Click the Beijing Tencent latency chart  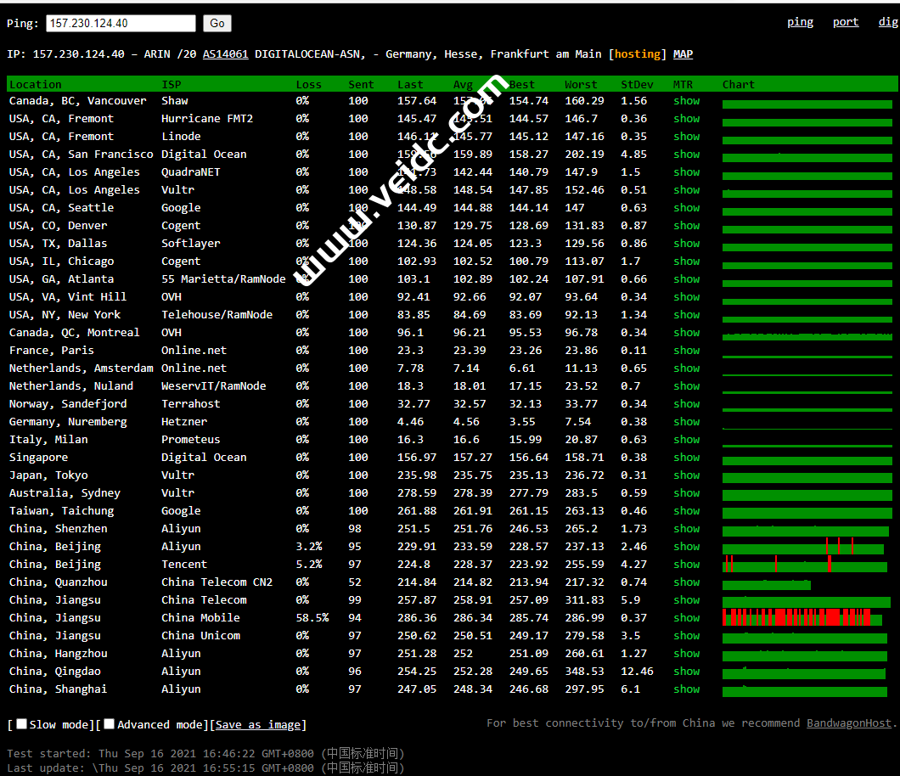click(805, 564)
